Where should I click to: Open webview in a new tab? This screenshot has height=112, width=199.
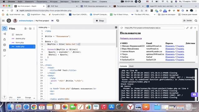[x=191, y=28]
